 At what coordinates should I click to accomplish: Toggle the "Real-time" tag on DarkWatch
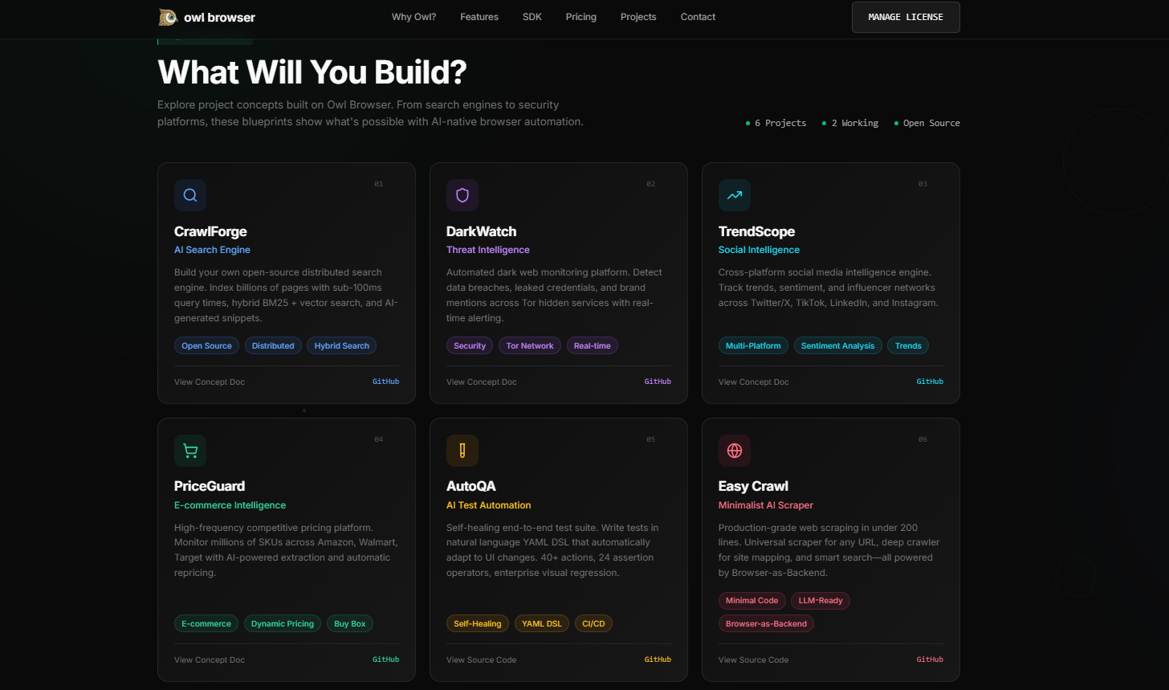(592, 345)
